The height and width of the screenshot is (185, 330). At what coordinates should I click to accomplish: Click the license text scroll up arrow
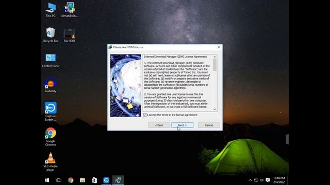pyautogui.click(x=214, y=57)
